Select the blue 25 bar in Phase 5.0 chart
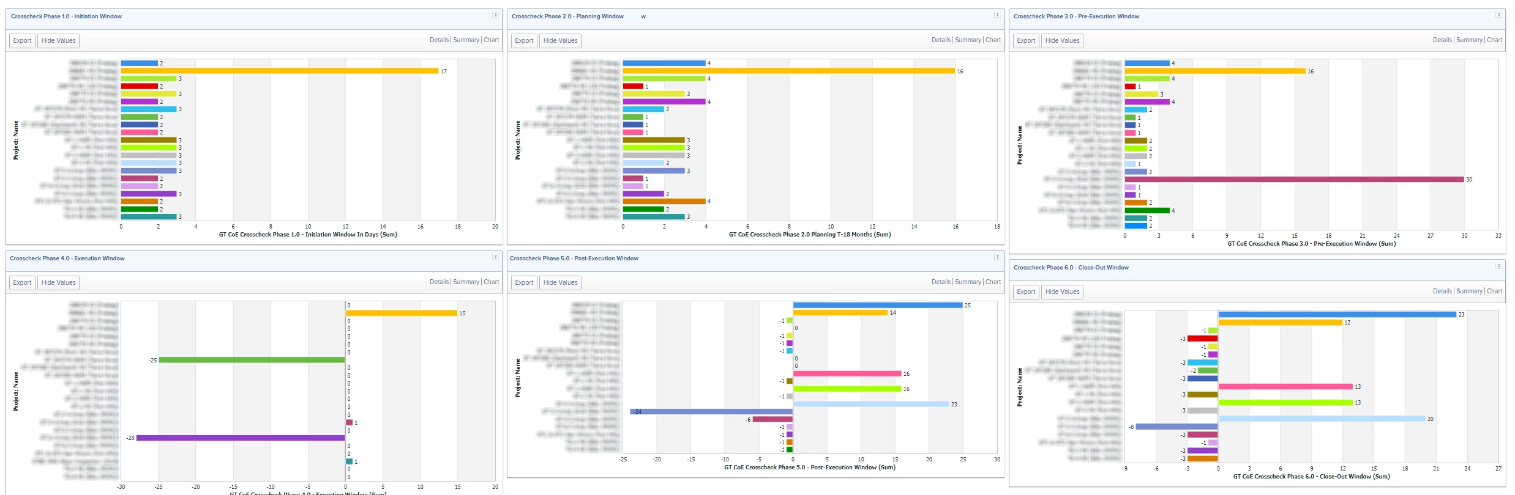 878,305
